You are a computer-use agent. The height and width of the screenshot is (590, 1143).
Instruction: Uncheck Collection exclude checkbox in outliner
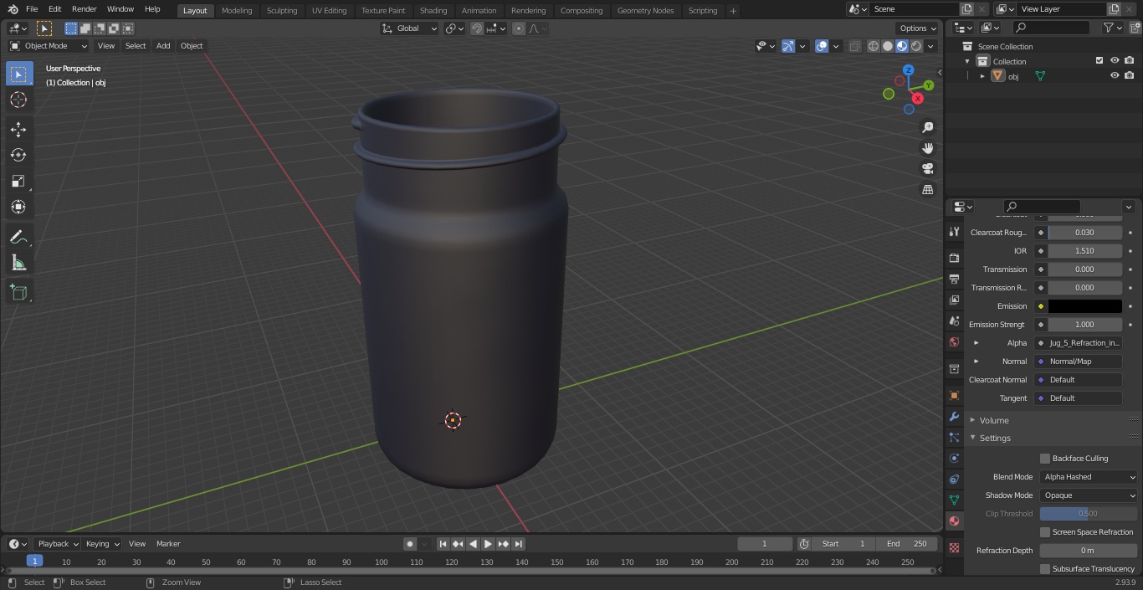click(x=1099, y=60)
